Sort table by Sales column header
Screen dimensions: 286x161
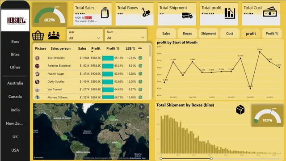(82, 48)
